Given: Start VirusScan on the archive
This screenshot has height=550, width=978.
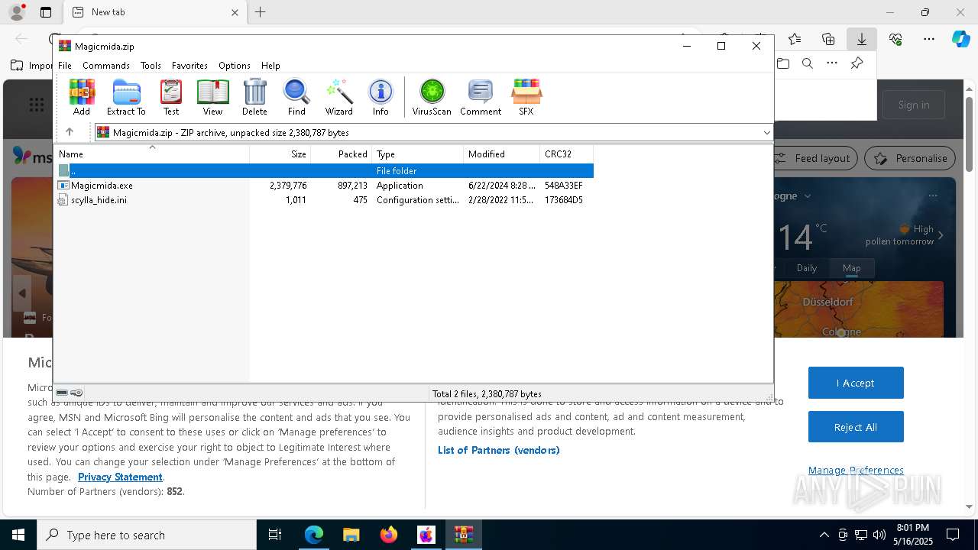Looking at the screenshot, I should tap(432, 97).
